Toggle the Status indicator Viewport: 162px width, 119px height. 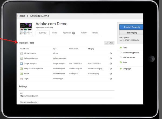click(121, 48)
